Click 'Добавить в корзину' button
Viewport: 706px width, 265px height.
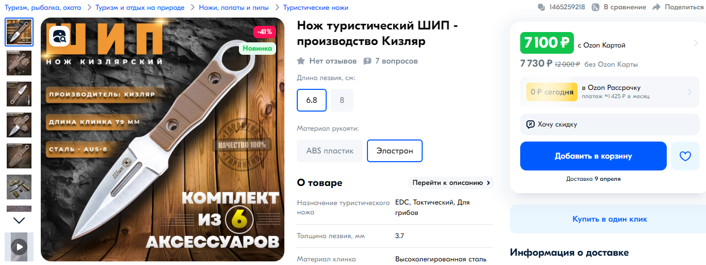click(x=593, y=156)
